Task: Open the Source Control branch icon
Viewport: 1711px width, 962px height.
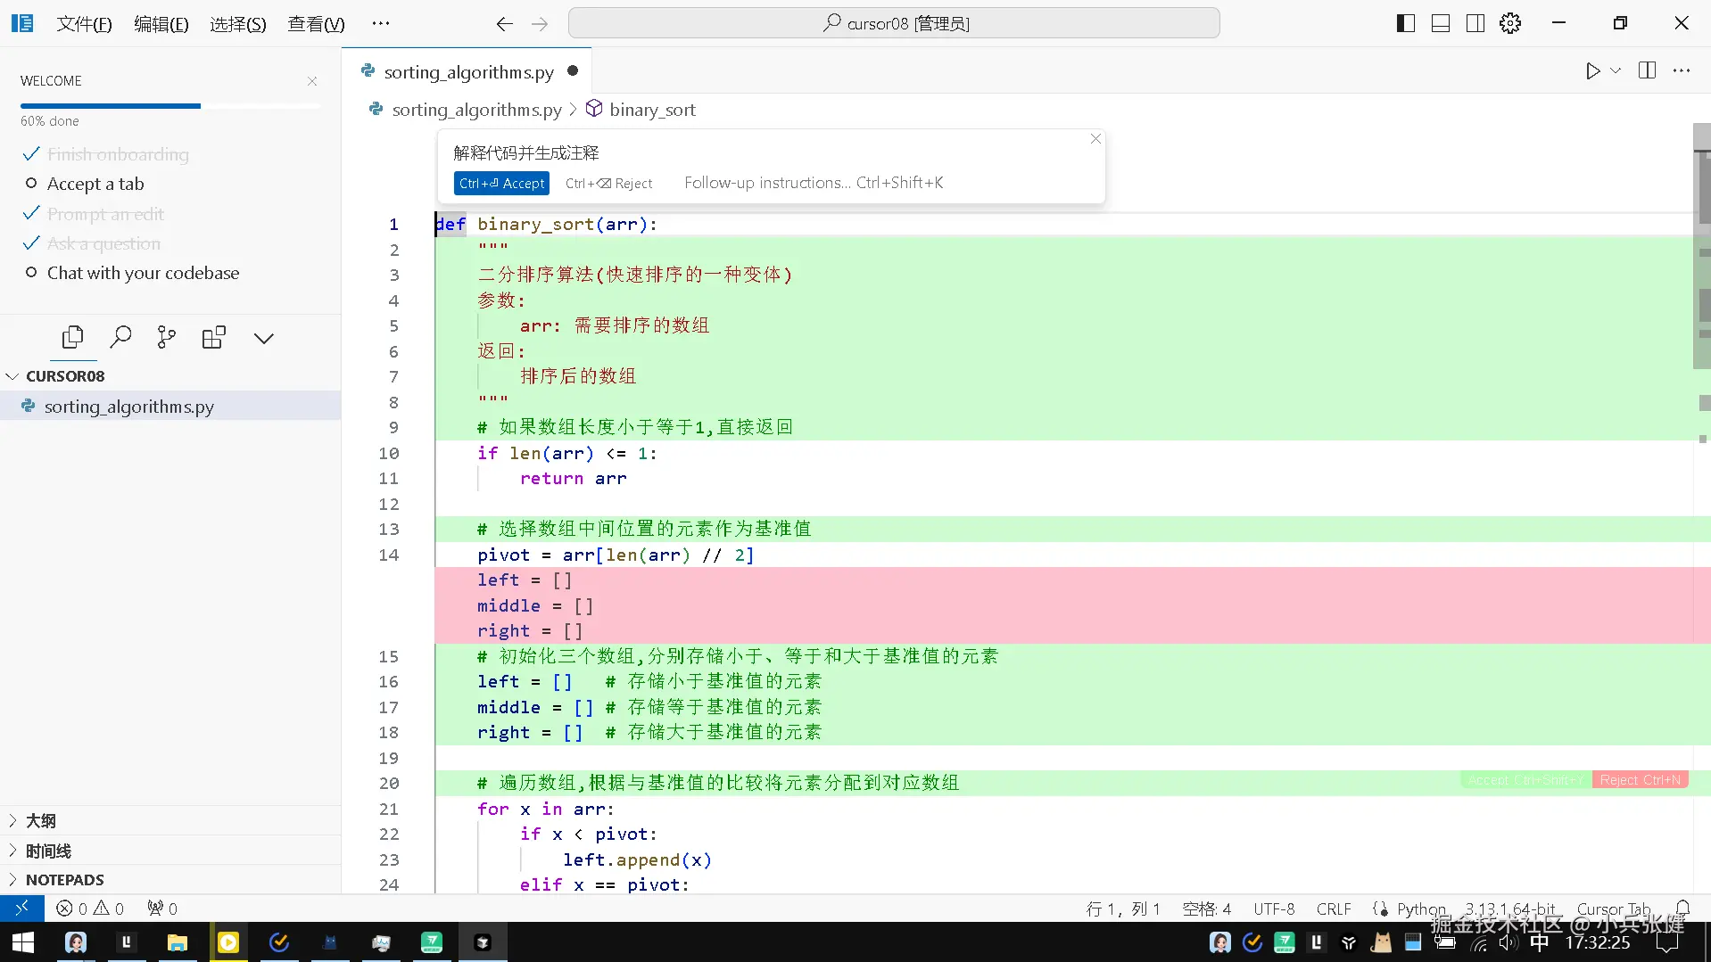Action: point(167,337)
